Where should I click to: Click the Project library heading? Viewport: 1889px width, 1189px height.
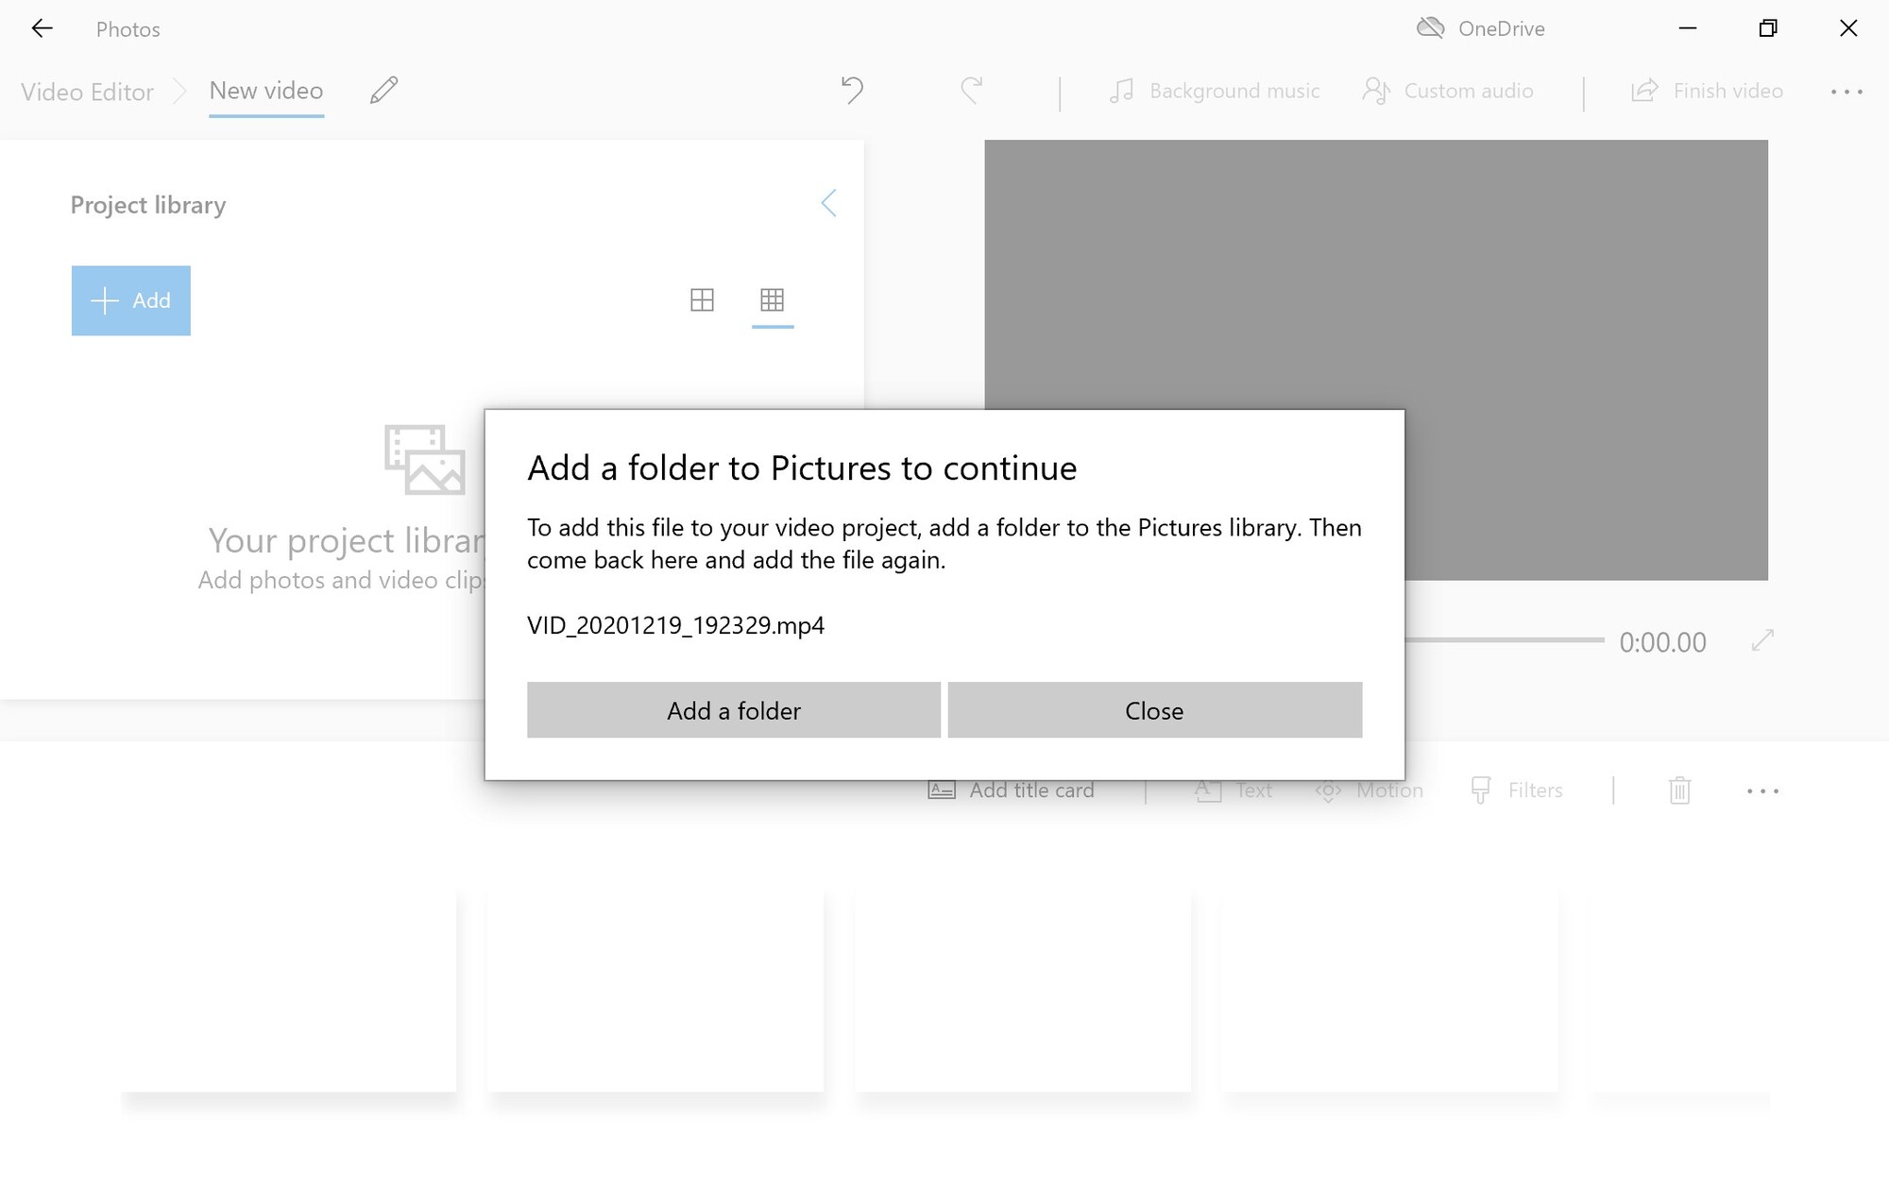point(148,205)
